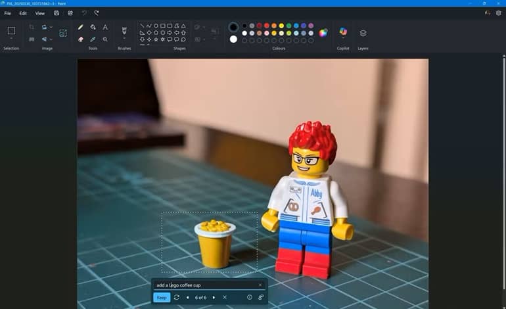Pick the yellow colour swatch
This screenshot has width=506, height=309.
tap(281, 26)
